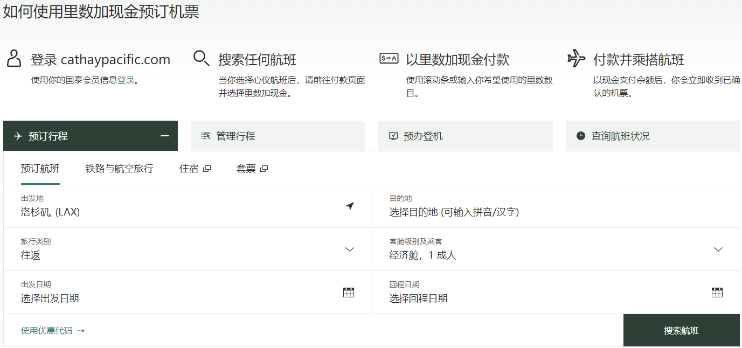Switch to the 铁路与航空旅行 tab

(x=119, y=169)
